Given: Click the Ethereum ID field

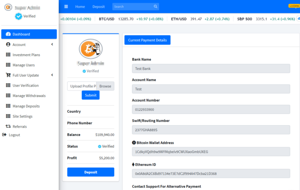Looking at the screenshot, I should click(x=211, y=174).
